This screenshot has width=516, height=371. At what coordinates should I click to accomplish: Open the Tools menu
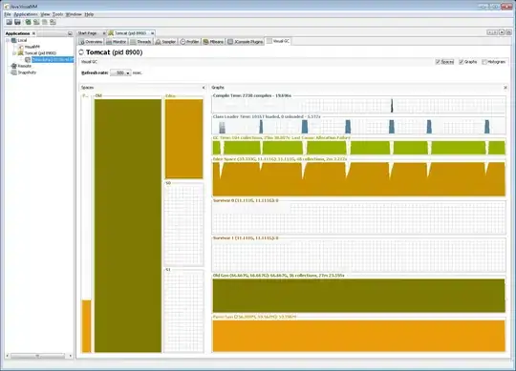click(57, 14)
